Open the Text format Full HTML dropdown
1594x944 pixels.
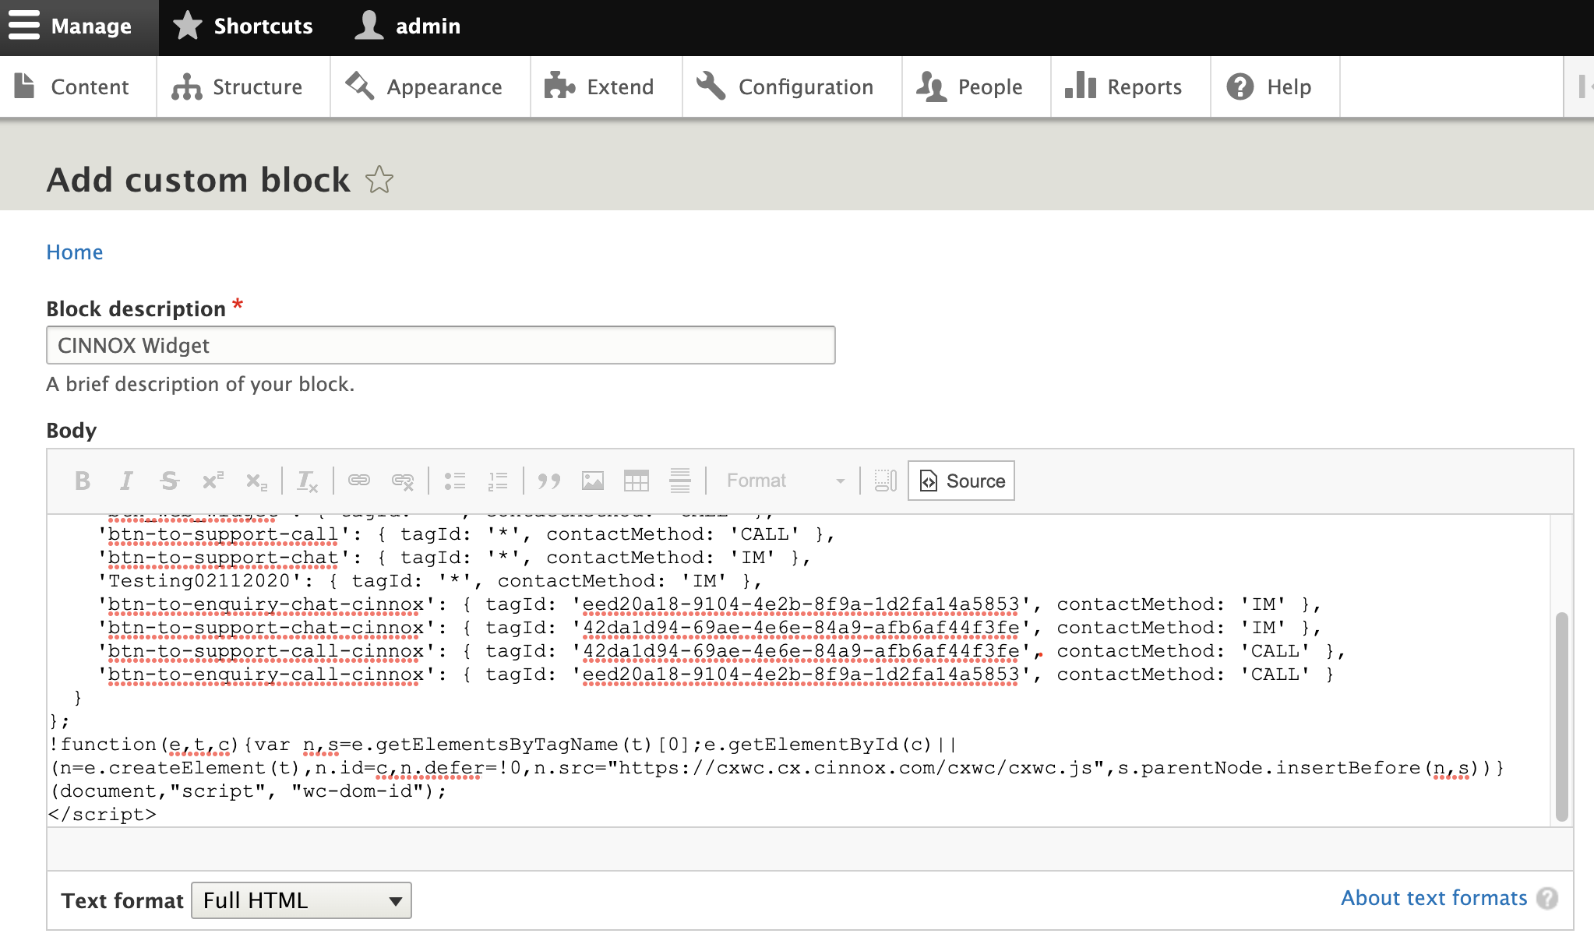coord(302,900)
